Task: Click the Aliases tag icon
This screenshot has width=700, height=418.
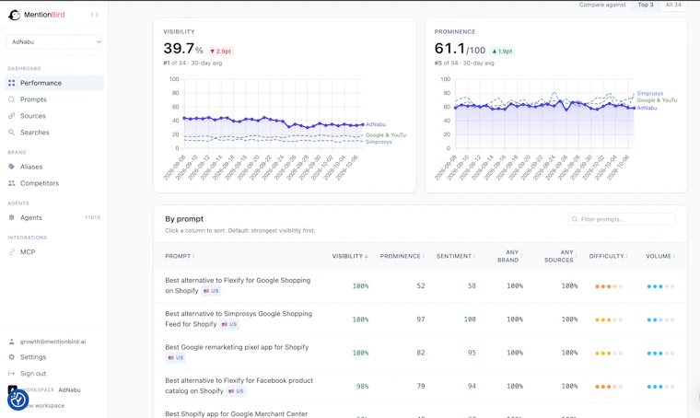Action: (x=12, y=167)
